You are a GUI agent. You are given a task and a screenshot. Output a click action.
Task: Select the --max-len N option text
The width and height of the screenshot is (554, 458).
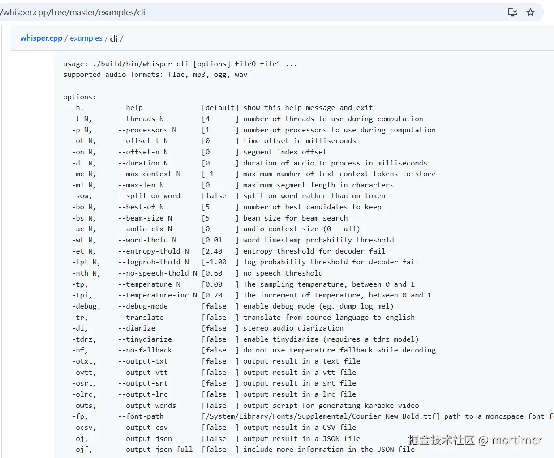point(141,185)
